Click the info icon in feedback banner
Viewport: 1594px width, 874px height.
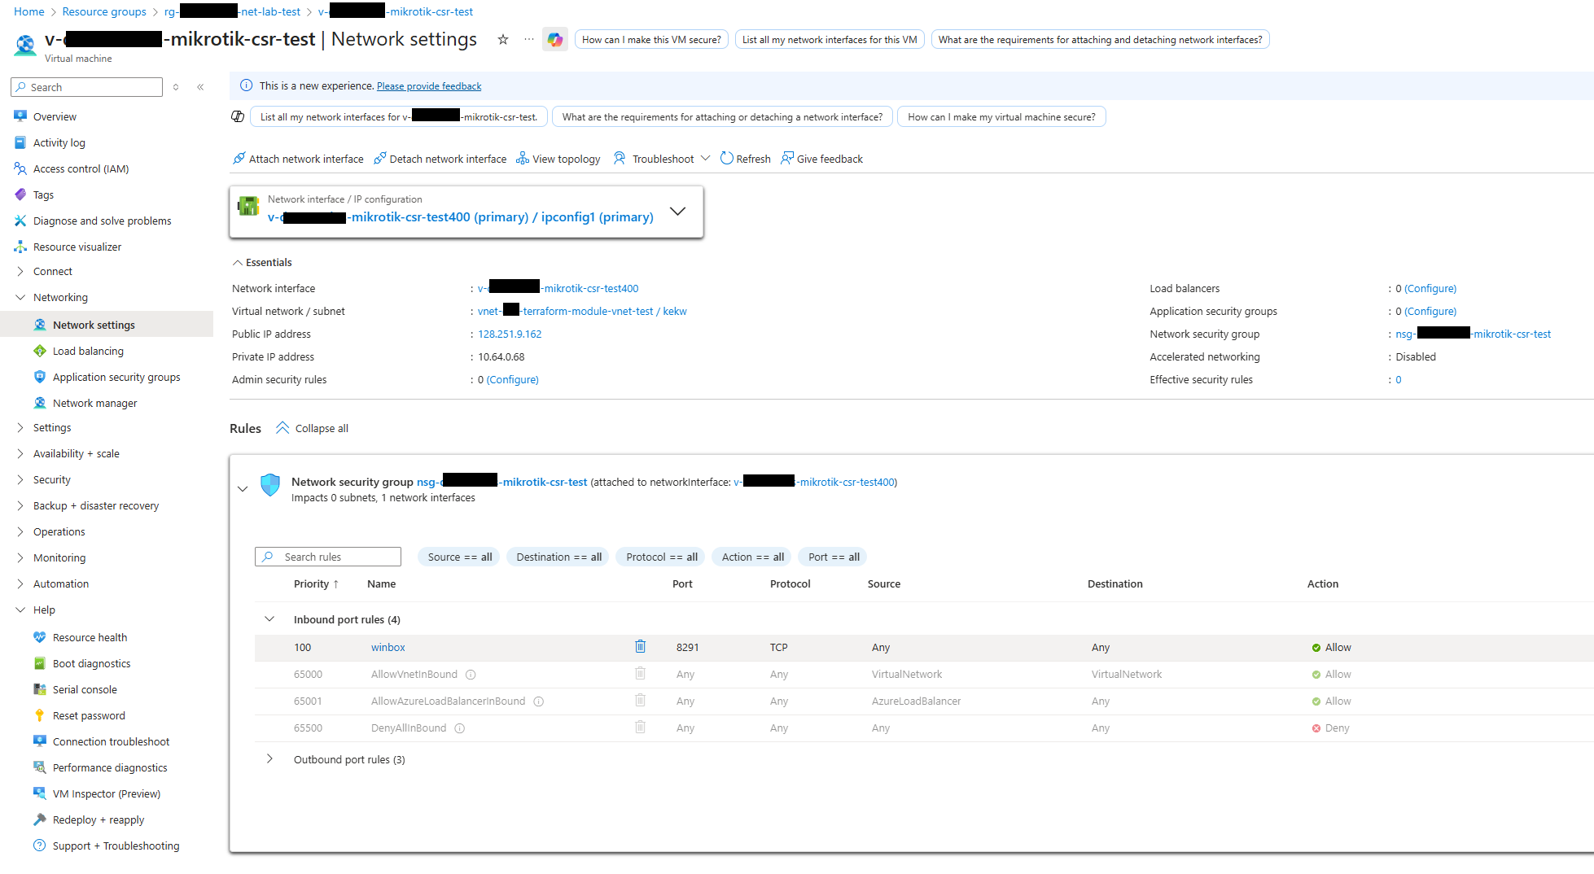(247, 85)
